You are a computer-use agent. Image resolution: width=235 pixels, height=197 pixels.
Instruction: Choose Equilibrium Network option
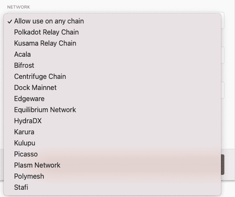click(x=112, y=110)
